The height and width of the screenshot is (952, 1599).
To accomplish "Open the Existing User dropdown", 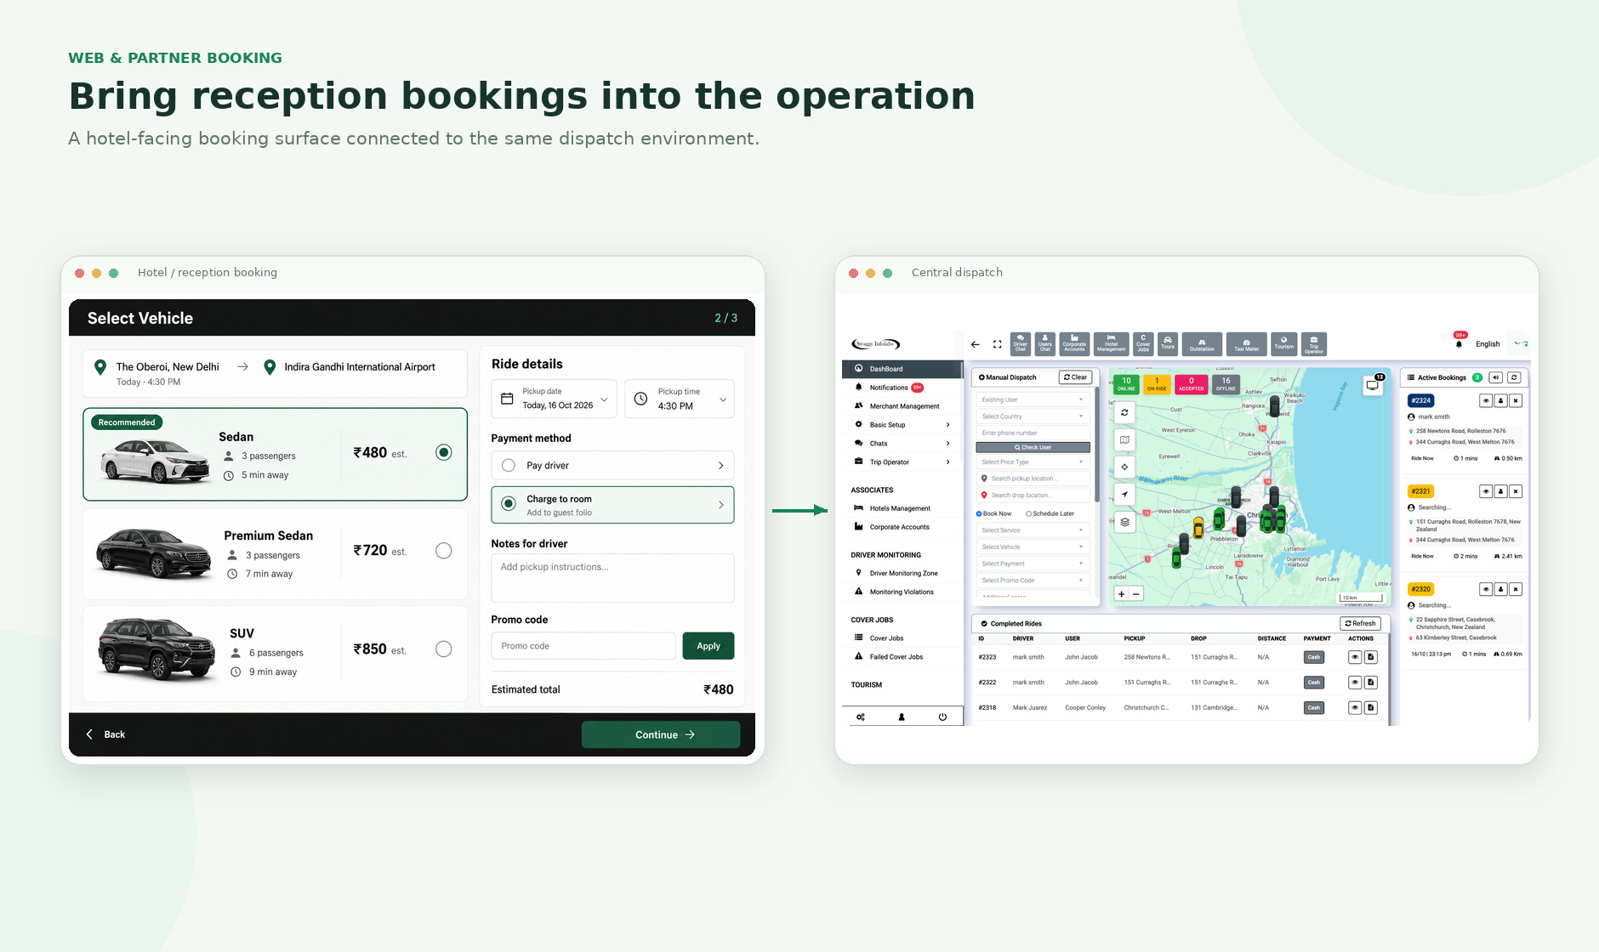I will pos(1033,399).
